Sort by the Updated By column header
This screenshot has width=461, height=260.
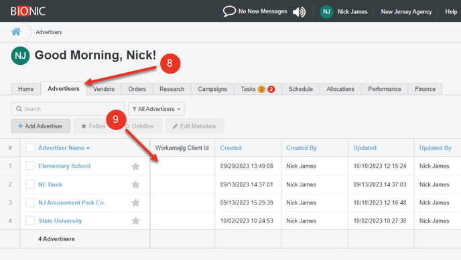pyautogui.click(x=435, y=148)
